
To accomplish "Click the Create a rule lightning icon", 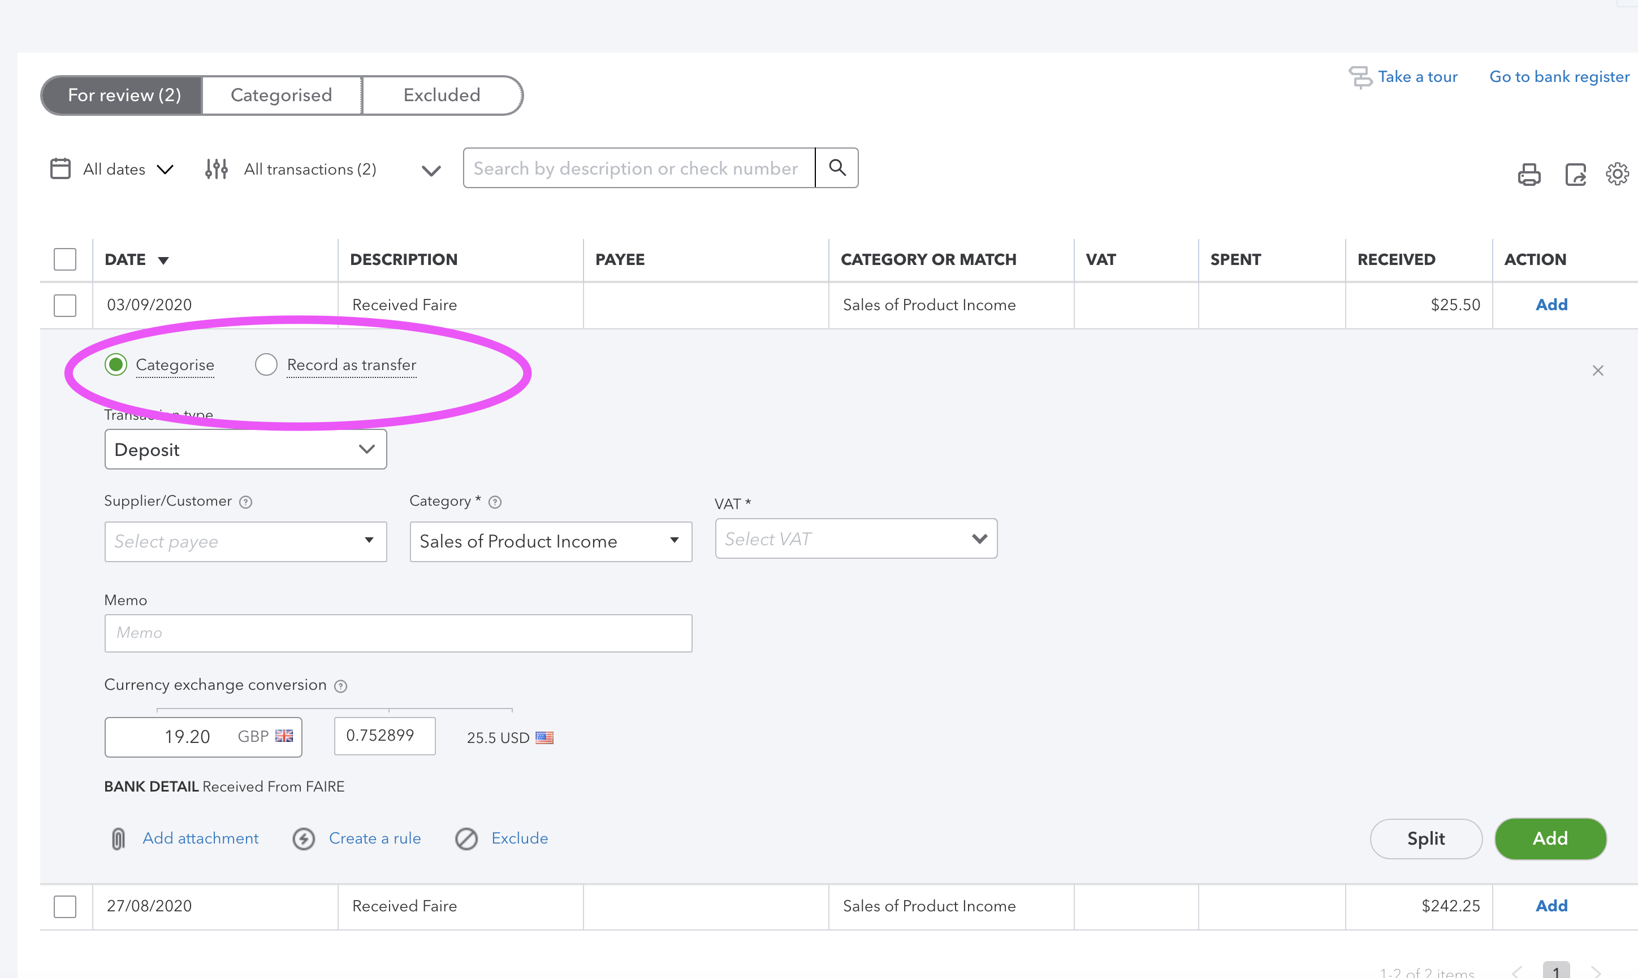I will (x=304, y=838).
